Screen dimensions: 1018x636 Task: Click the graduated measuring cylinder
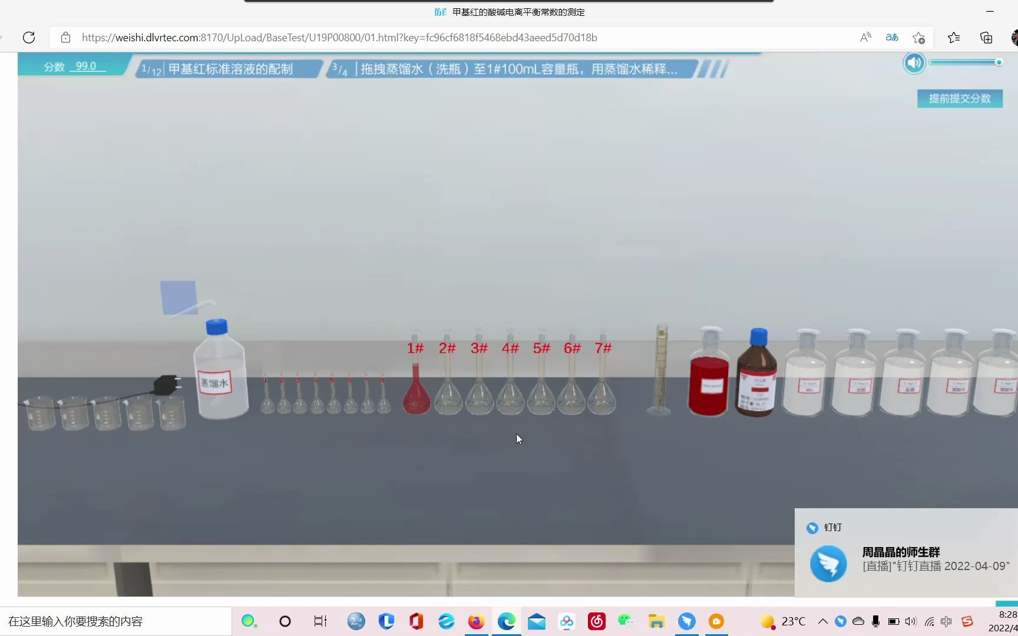pos(660,370)
